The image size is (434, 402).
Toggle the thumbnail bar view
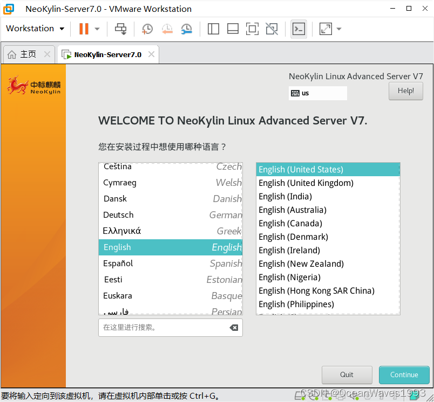click(x=233, y=29)
